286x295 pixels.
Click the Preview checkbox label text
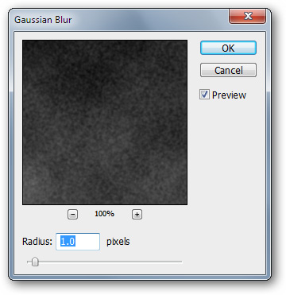tap(229, 95)
